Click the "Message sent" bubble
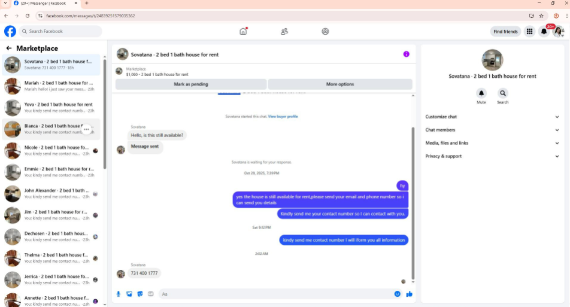The width and height of the screenshot is (570, 307). [145, 147]
